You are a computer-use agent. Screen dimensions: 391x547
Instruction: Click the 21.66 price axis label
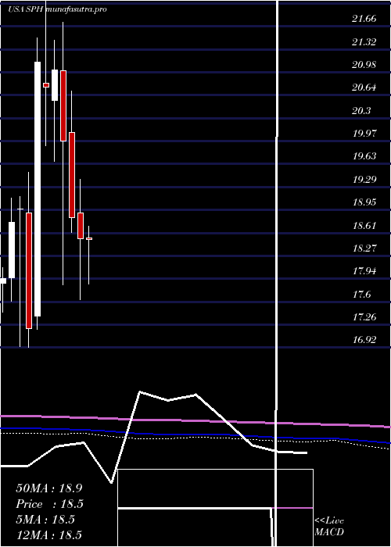tap(364, 19)
